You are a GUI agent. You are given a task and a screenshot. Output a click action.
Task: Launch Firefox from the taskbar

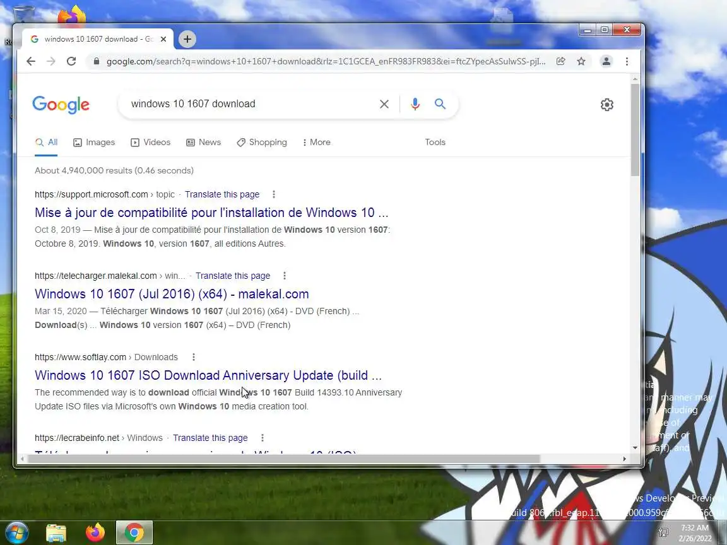(x=95, y=532)
